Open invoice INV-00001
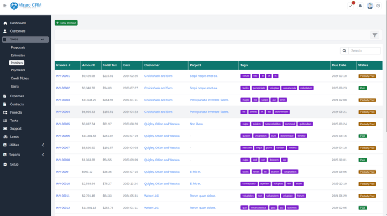The height and width of the screenshot is (216, 387). pos(63,76)
